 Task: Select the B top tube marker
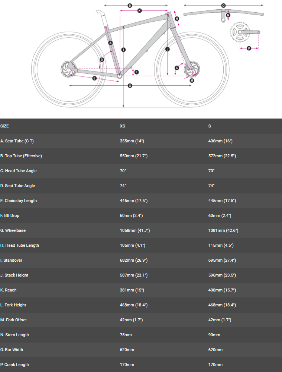point(130,6)
